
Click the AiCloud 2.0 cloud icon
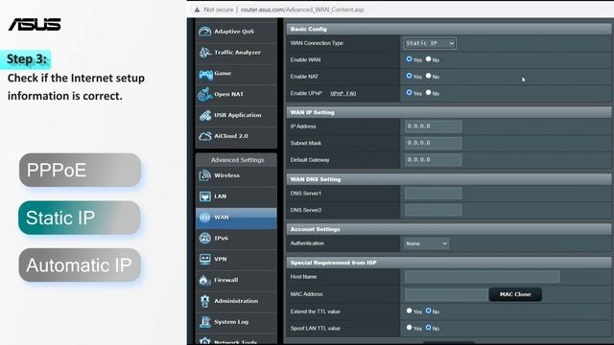(204, 136)
